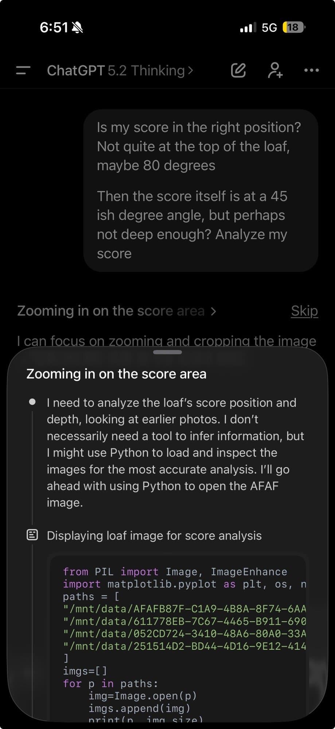Tap the grabber handle on the thinking sheet

(x=167, y=352)
